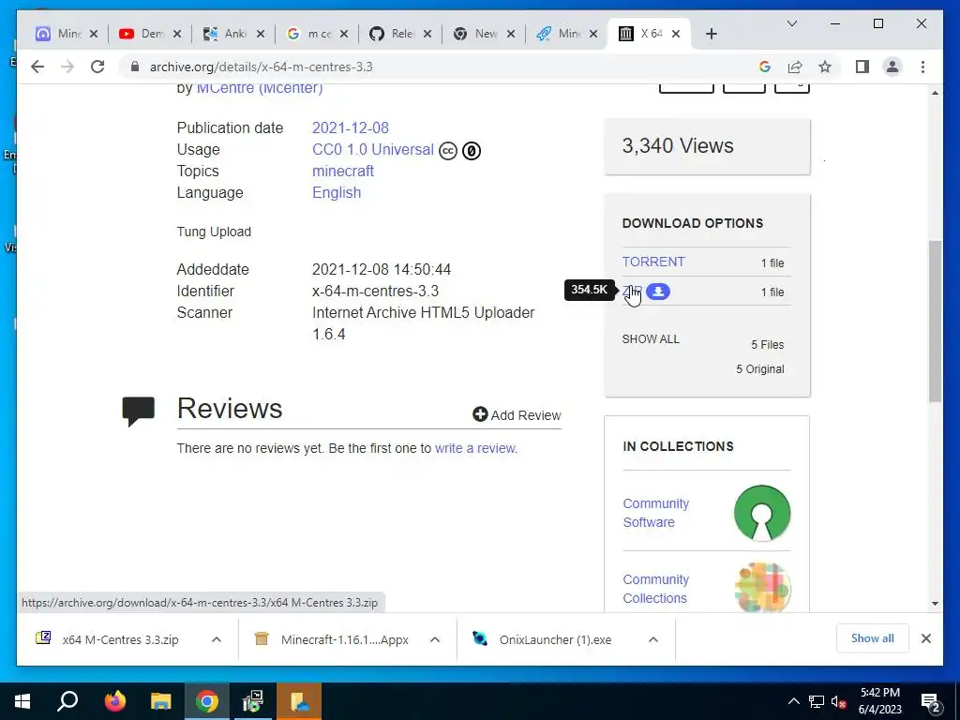Open the Community Collections link
960x720 pixels.
655,589
